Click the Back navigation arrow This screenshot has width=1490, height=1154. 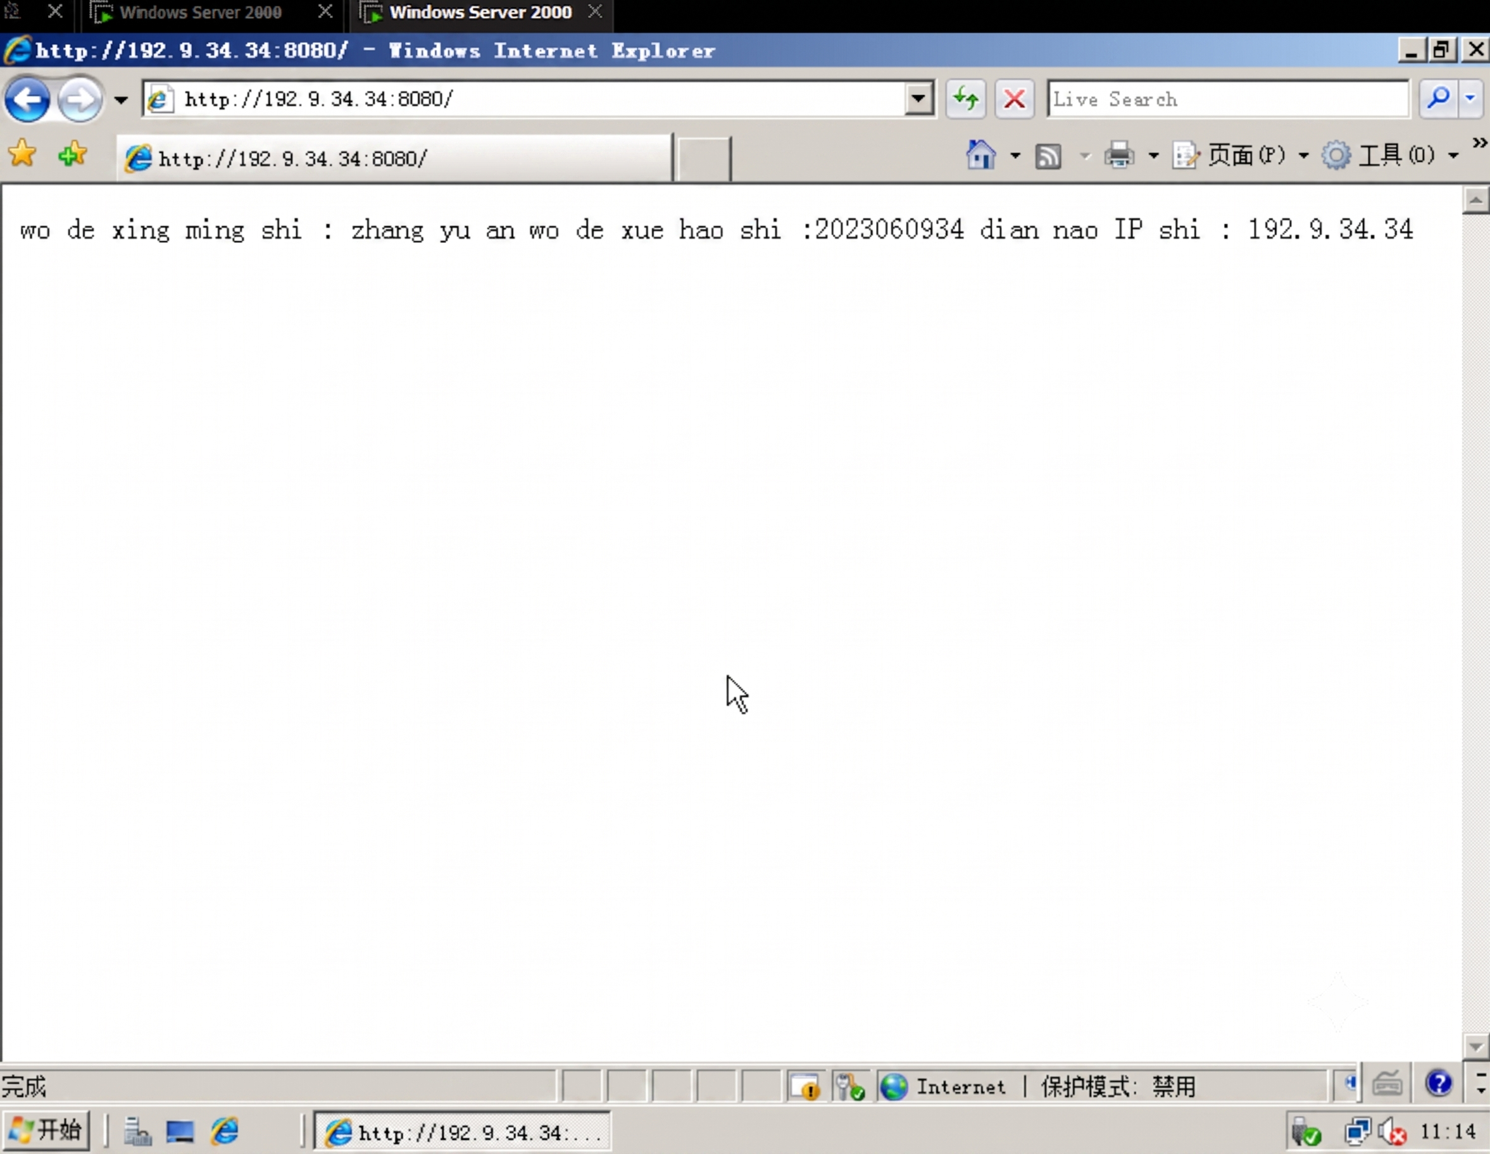click(27, 99)
